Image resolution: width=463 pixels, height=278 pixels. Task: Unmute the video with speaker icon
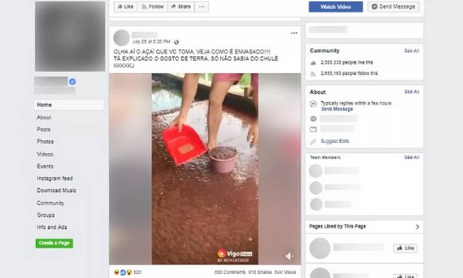pyautogui.click(x=289, y=256)
